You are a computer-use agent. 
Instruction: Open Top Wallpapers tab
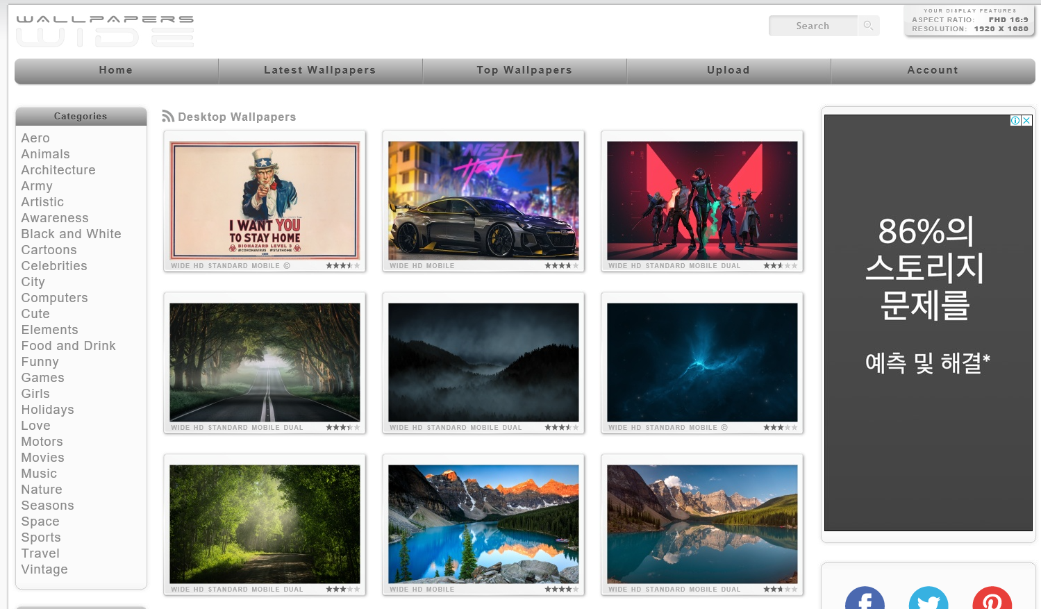coord(524,70)
